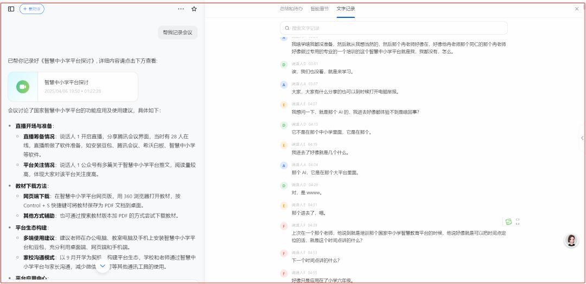Image resolution: width=586 pixels, height=284 pixels.
Task: Click speaker E avatar at 04:19
Action: 284,145
